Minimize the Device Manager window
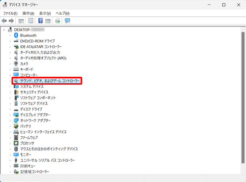This screenshot has height=182, width=246. coord(209,5)
